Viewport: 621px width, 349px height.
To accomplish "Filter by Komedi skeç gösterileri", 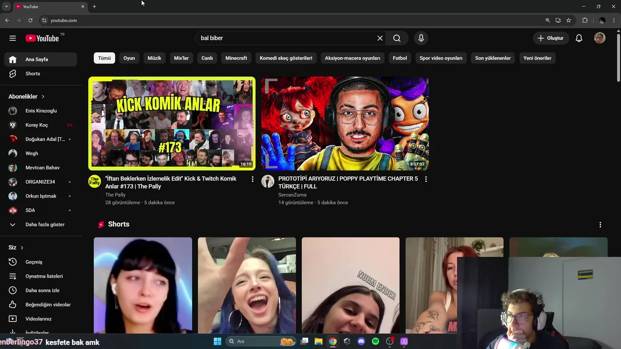I will tap(286, 58).
